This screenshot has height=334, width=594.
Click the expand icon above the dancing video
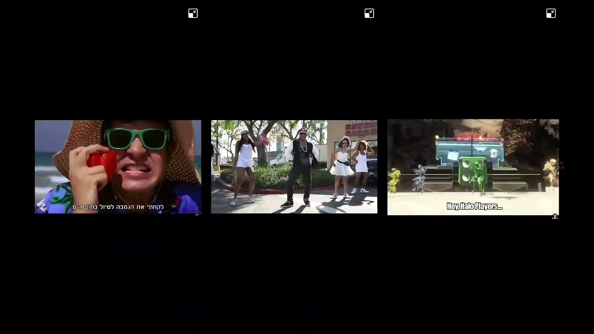tap(369, 13)
